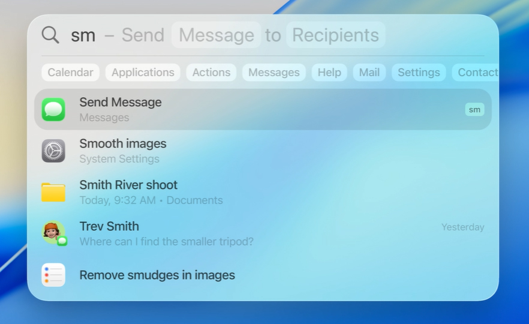
Task: Choose the Mail filter chip
Action: (x=369, y=72)
